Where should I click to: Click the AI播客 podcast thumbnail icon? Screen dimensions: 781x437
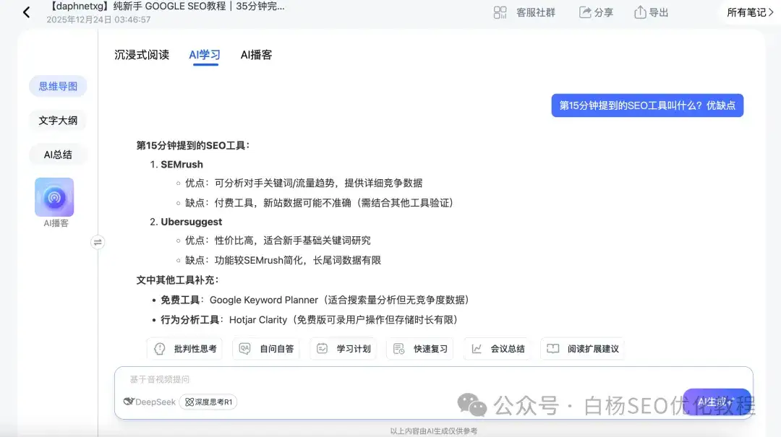coord(54,197)
